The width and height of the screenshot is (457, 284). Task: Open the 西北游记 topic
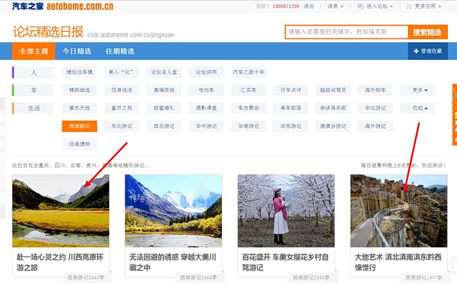[x=164, y=126]
